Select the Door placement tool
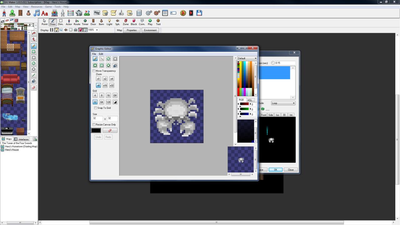400x225 pixels. [93, 22]
